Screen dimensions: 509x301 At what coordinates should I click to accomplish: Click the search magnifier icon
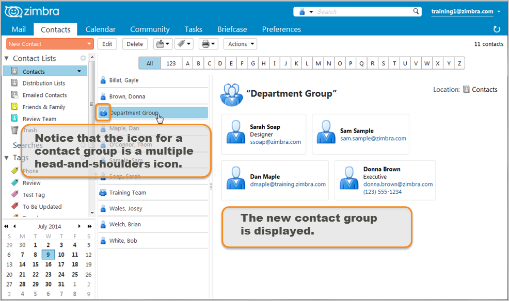pyautogui.click(x=416, y=11)
